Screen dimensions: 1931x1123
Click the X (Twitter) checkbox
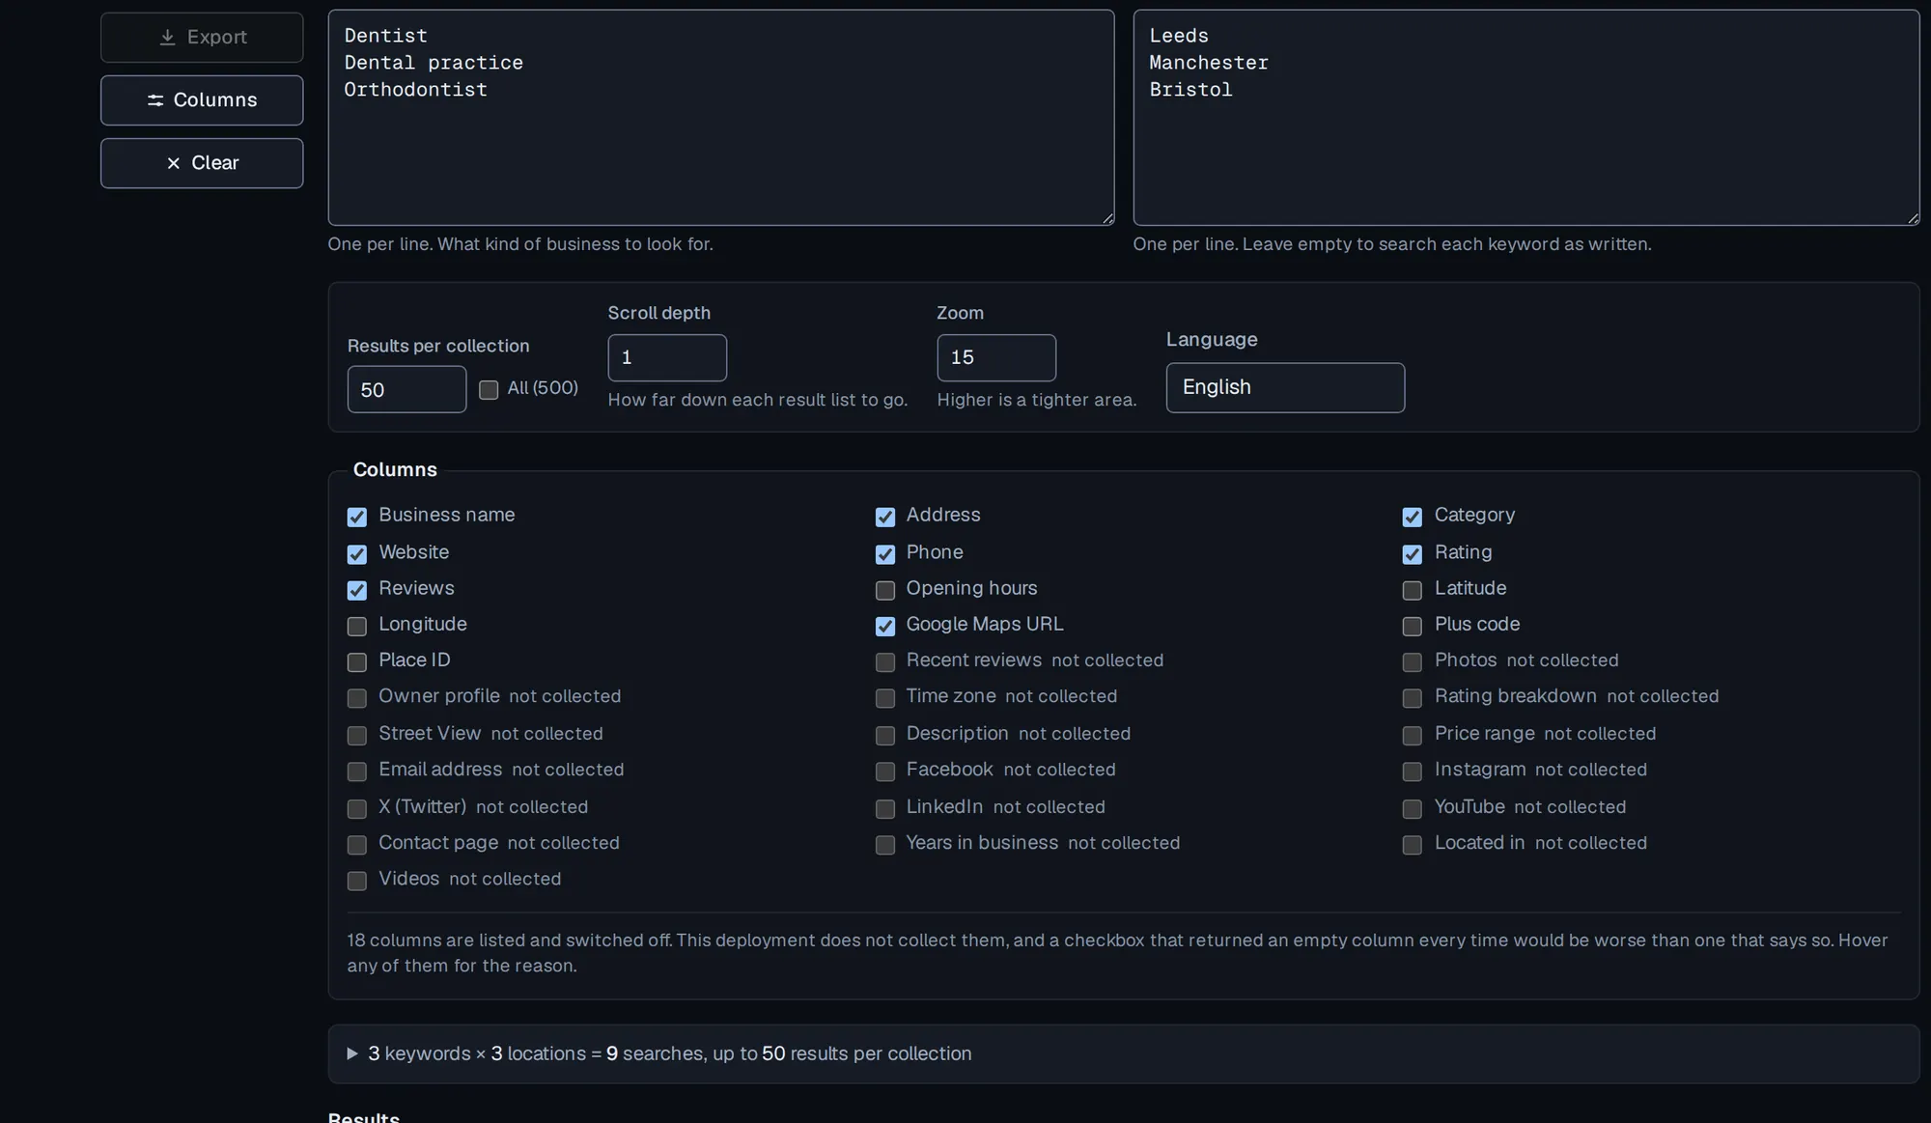coord(357,808)
